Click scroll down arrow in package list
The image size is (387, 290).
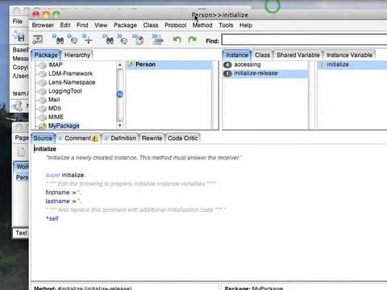point(120,126)
